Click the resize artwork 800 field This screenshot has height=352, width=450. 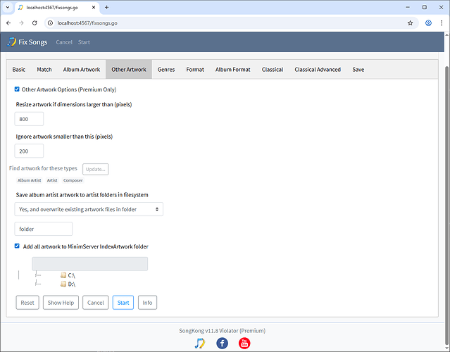[29, 119]
